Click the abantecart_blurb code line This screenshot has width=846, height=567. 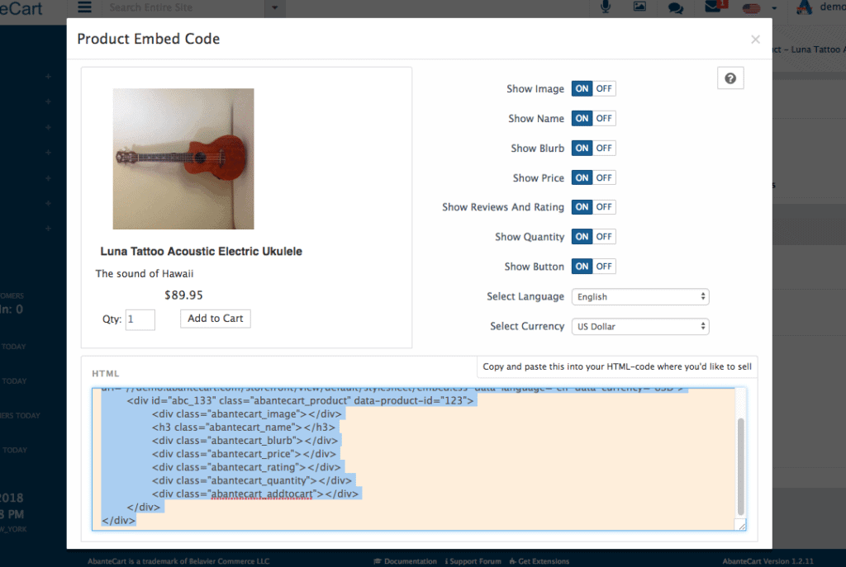[245, 441]
